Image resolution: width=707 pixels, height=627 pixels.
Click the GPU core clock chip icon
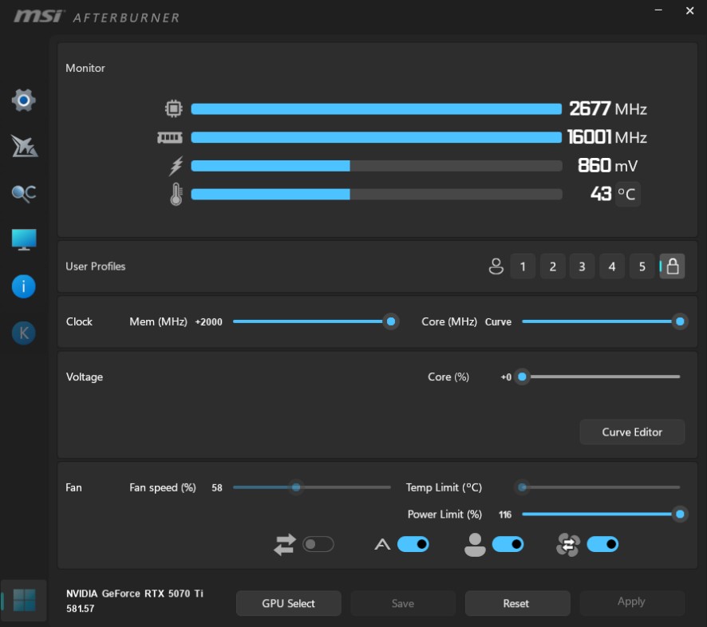click(x=176, y=108)
